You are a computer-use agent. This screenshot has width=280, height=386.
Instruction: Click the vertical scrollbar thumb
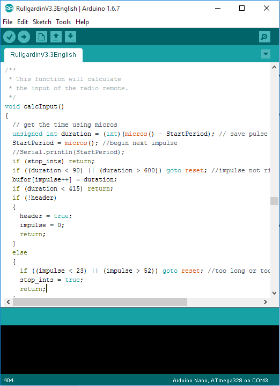pos(274,201)
